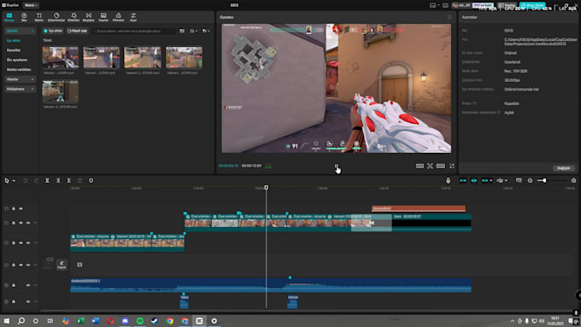Toggle the main track magnet
Screen dimensions: 581x327
(x=463, y=181)
